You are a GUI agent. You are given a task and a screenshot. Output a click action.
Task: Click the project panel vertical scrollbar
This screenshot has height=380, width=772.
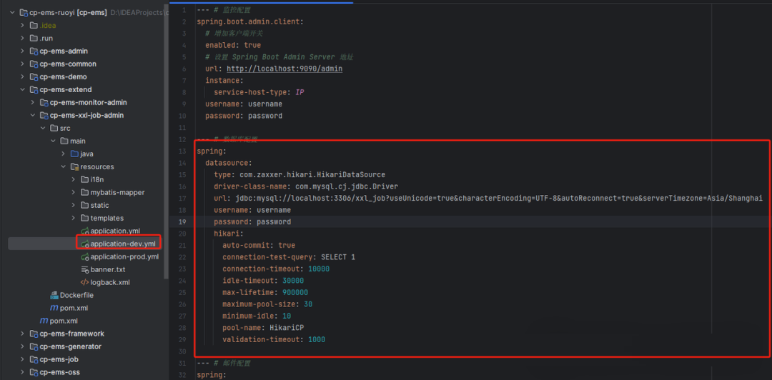[167, 143]
